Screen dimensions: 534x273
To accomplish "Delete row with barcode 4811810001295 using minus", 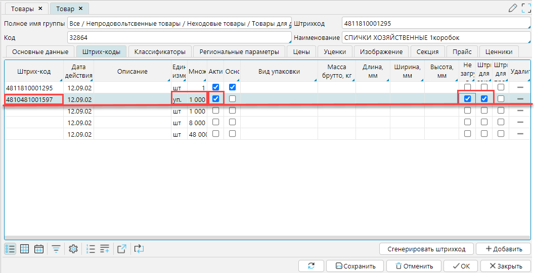I will click(520, 87).
